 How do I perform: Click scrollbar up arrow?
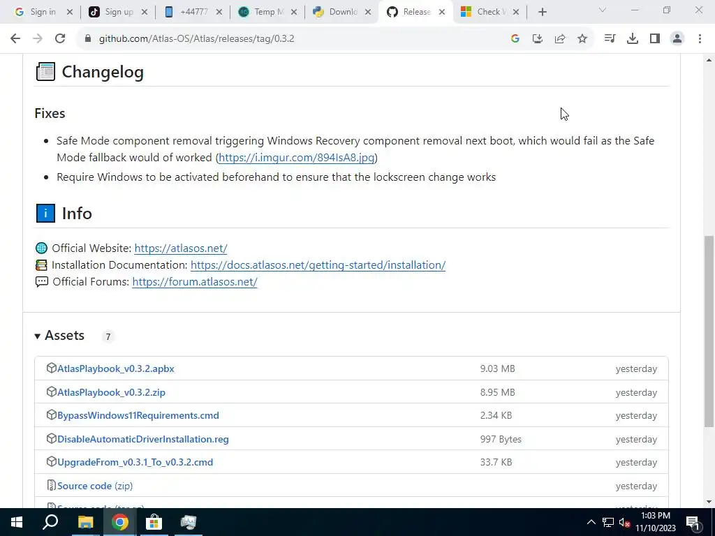[x=709, y=60]
